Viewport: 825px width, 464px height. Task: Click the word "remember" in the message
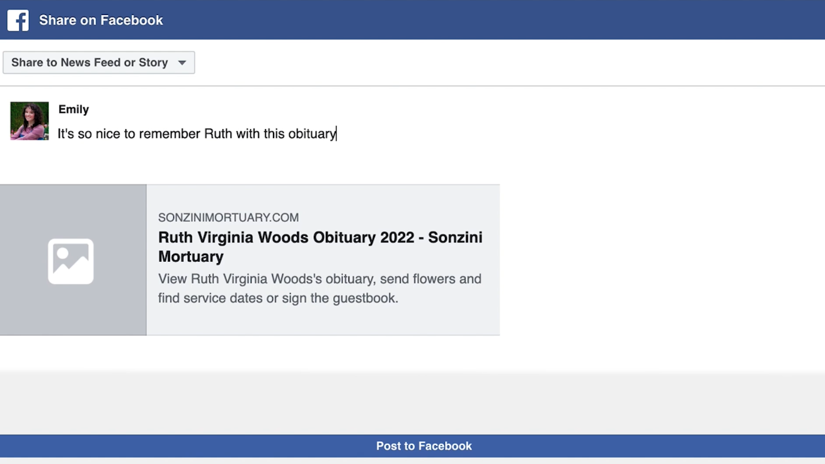[170, 133]
